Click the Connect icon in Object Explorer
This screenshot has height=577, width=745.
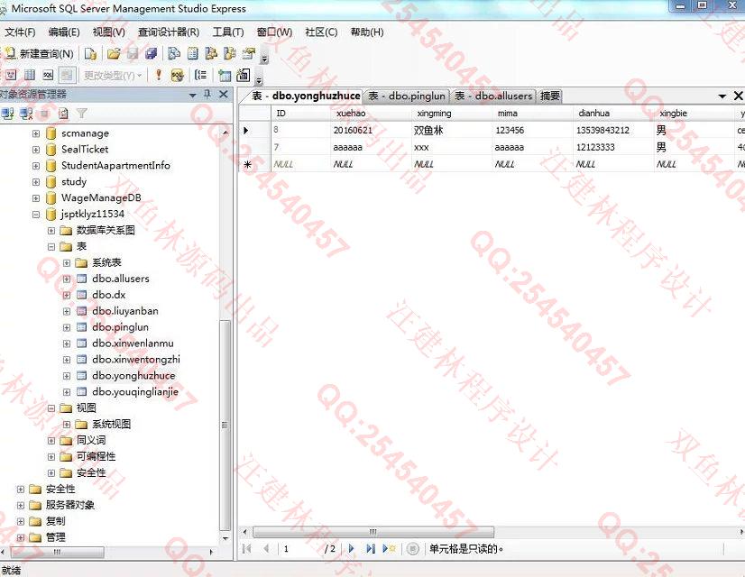(x=8, y=114)
